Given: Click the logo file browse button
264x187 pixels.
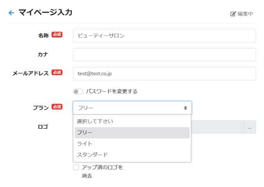Looking at the screenshot, I should click(250, 127).
